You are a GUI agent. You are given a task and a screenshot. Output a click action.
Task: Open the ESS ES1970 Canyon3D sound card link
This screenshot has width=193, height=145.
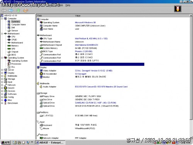[x=101, y=87]
